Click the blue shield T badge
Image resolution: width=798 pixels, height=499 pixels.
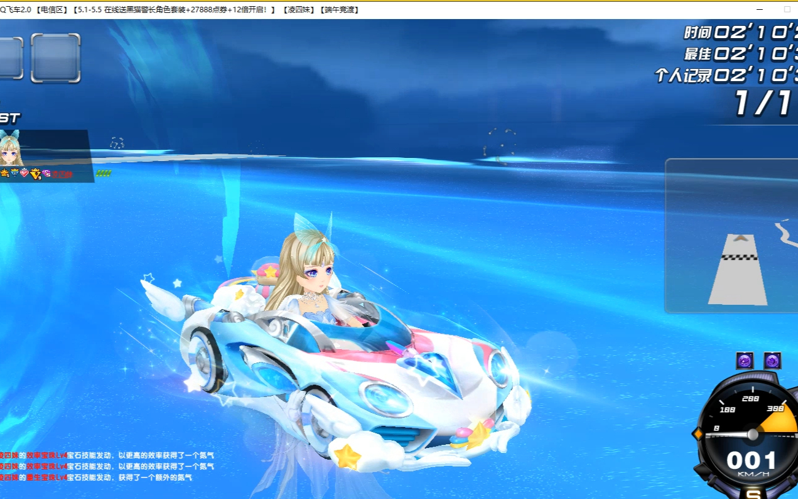coord(15,173)
